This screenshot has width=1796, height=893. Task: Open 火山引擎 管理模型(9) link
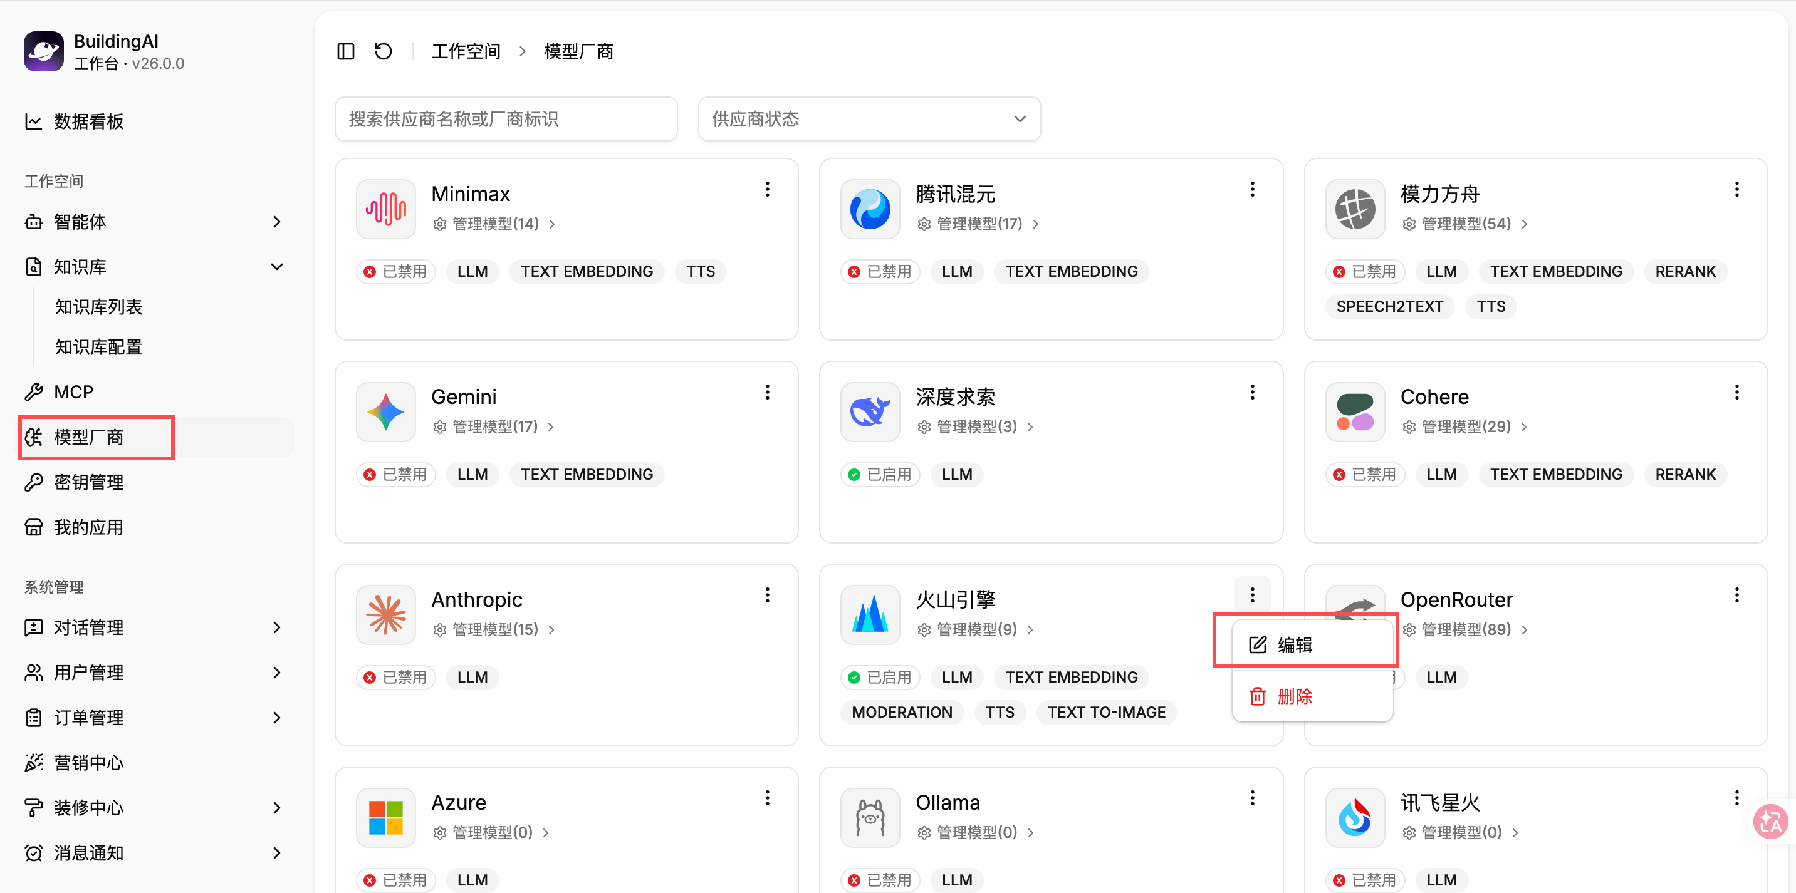(975, 630)
